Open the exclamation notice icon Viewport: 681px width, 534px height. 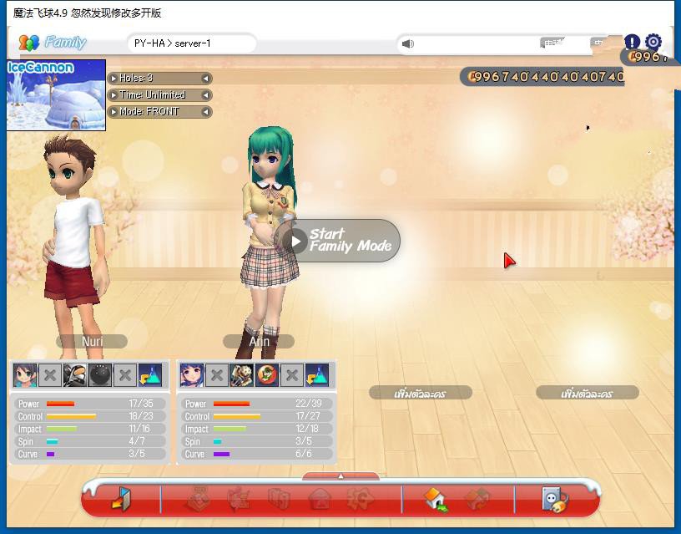[x=632, y=42]
